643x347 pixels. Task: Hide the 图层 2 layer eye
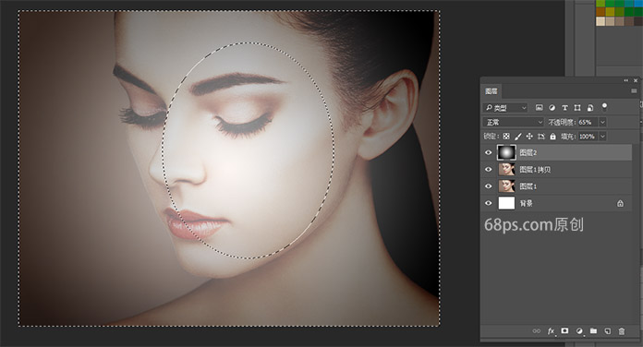[x=488, y=152]
